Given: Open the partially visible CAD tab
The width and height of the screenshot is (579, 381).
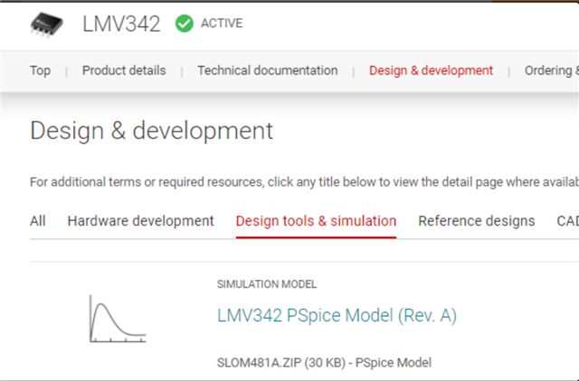Looking at the screenshot, I should pyautogui.click(x=566, y=220).
